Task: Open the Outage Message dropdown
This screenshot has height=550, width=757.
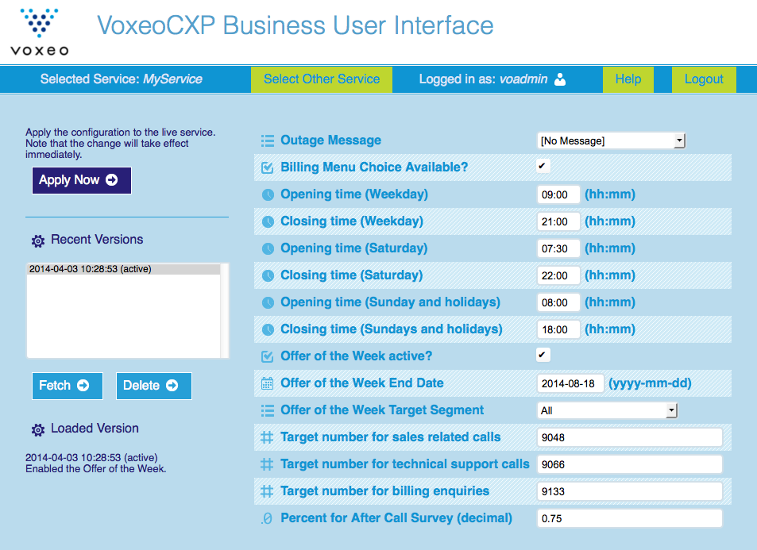Action: (611, 141)
